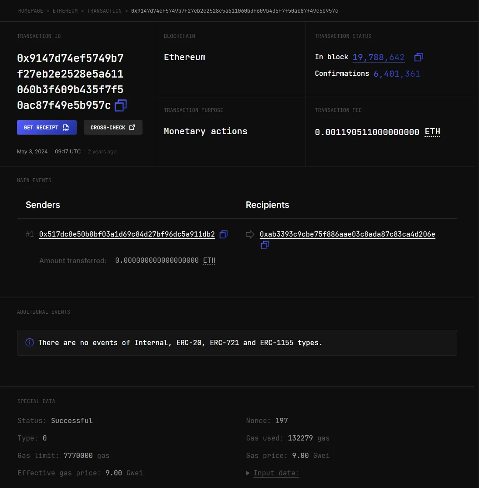Click the Recipients column heading

(267, 205)
